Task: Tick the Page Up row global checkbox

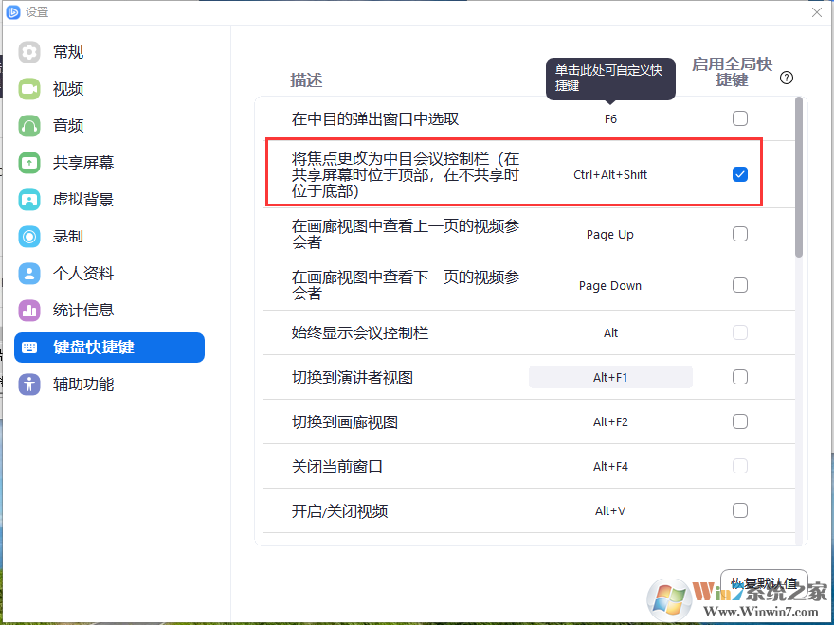Action: click(740, 234)
